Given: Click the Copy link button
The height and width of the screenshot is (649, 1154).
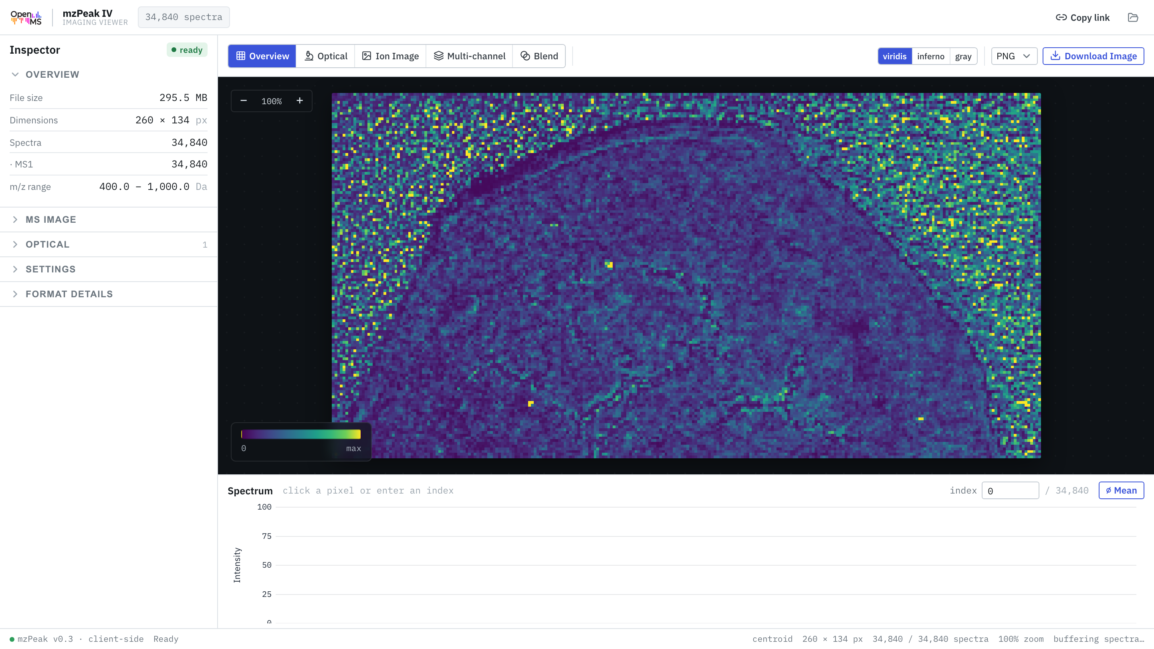Looking at the screenshot, I should click(x=1083, y=18).
